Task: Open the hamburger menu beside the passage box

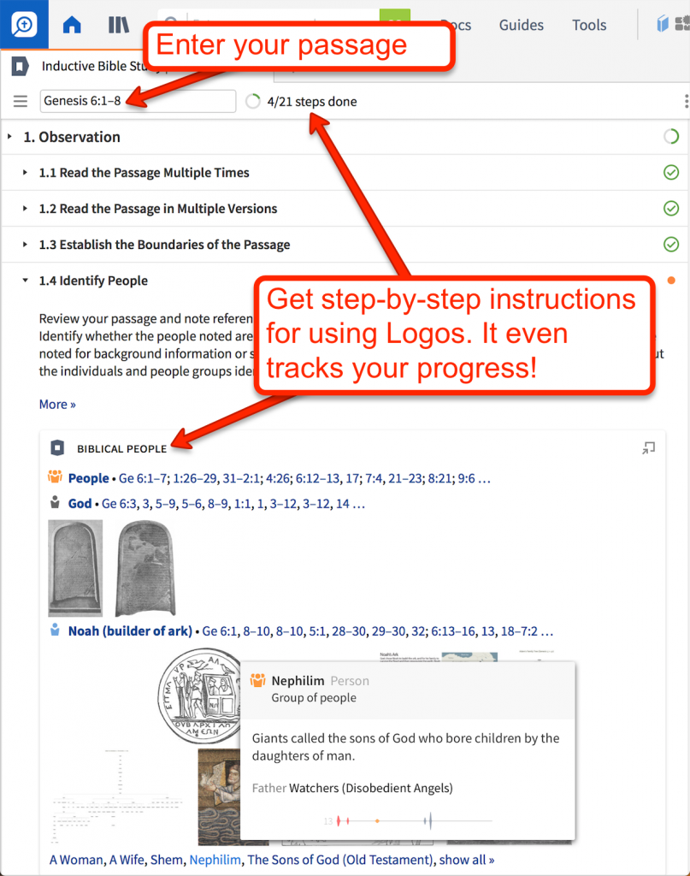Action: click(x=19, y=101)
